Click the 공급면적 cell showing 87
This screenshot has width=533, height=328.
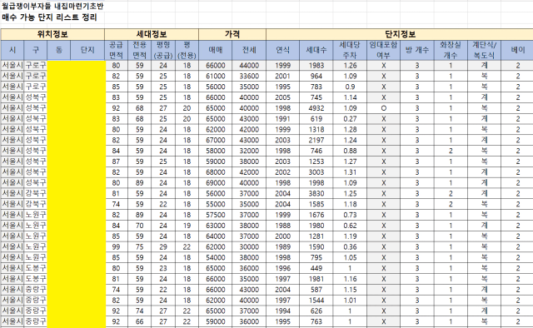[x=116, y=162]
